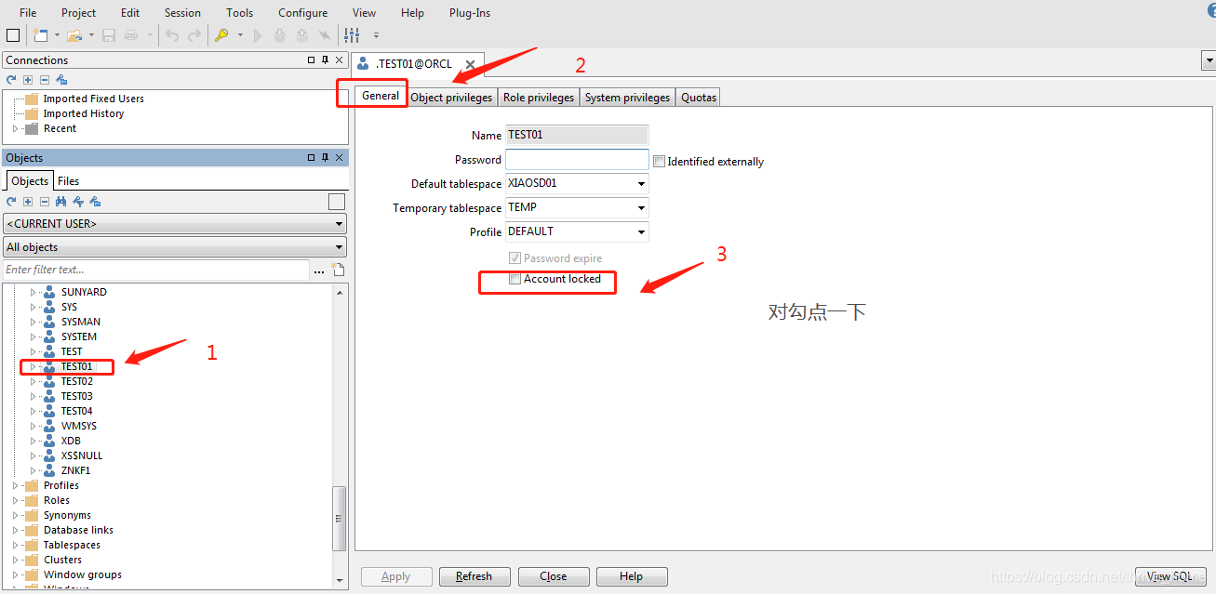Click the Break lightning bolt icon
The image size is (1216, 594).
click(324, 35)
